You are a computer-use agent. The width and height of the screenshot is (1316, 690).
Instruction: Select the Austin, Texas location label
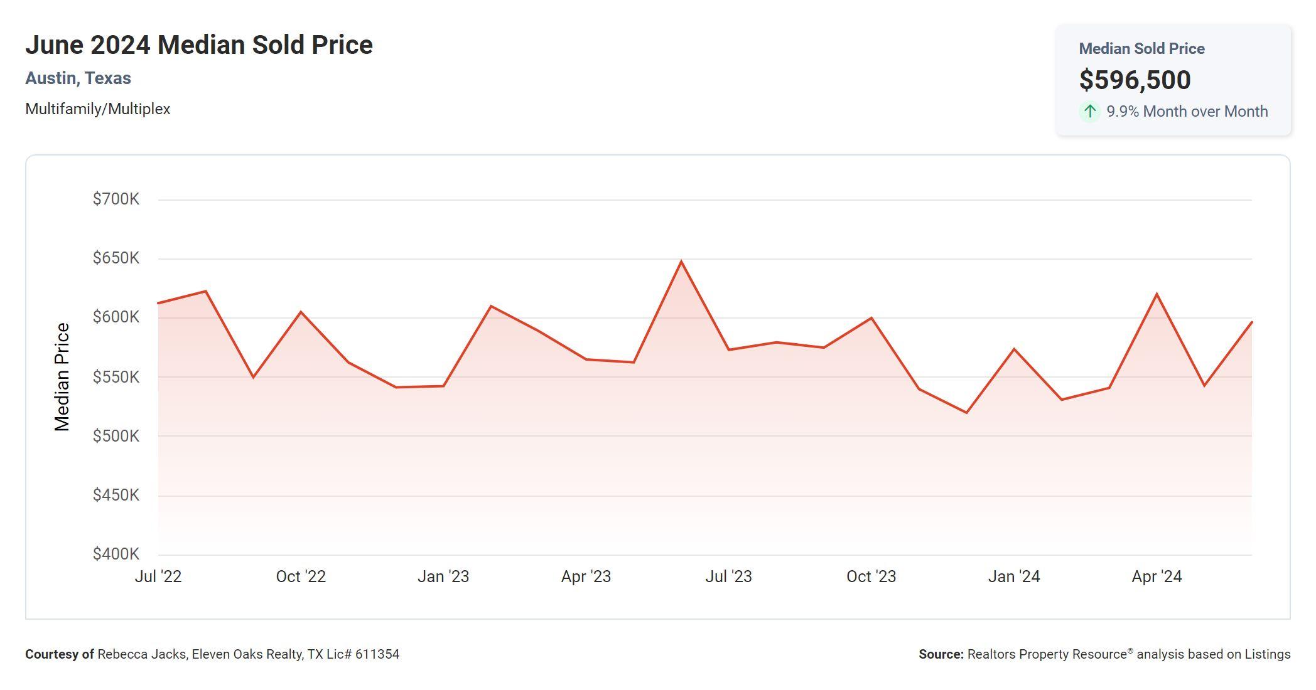[78, 78]
